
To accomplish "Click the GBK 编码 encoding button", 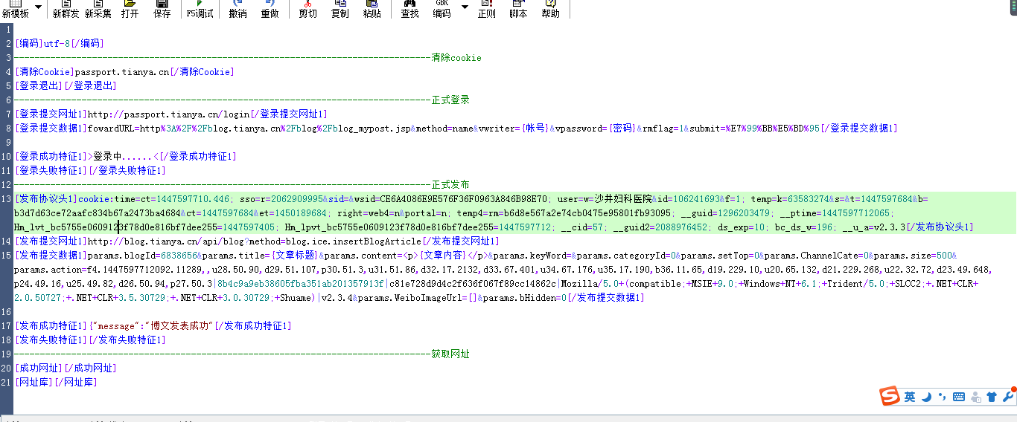I will click(x=441, y=9).
